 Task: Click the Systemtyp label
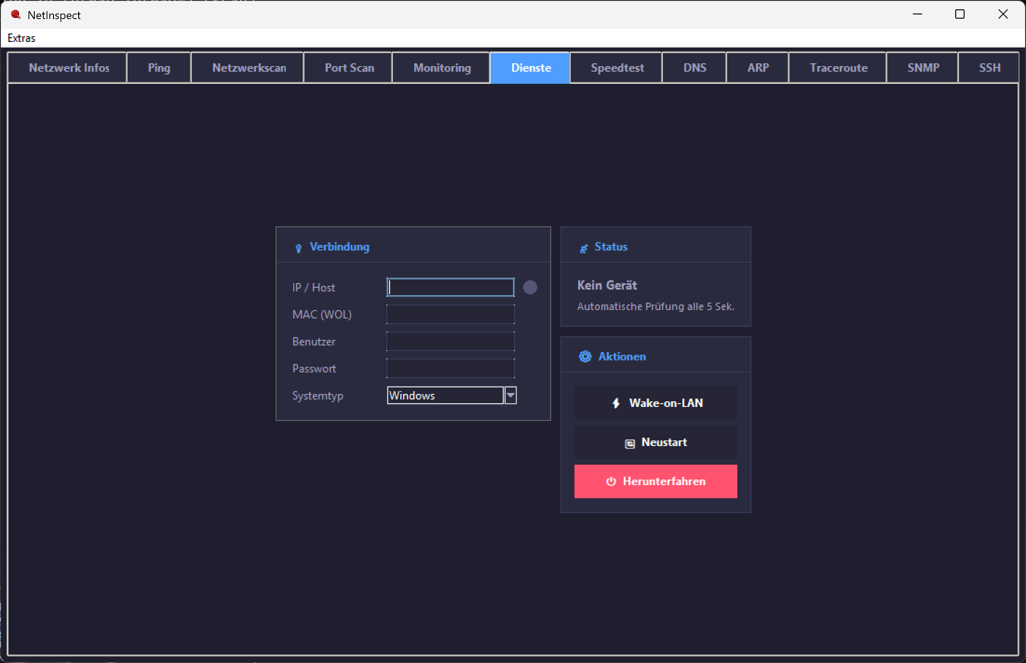point(317,396)
